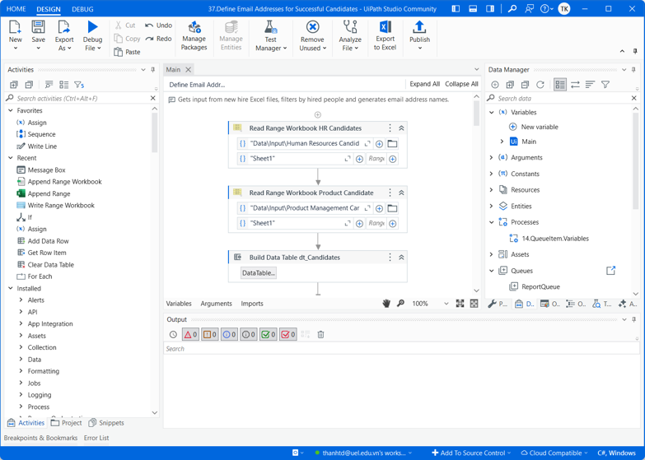Expand the Alerts category
The width and height of the screenshot is (645, 460).
click(x=21, y=300)
